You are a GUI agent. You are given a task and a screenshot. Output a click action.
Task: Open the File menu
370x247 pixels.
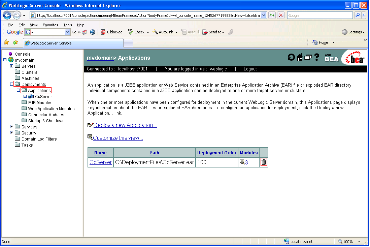tap(10, 25)
